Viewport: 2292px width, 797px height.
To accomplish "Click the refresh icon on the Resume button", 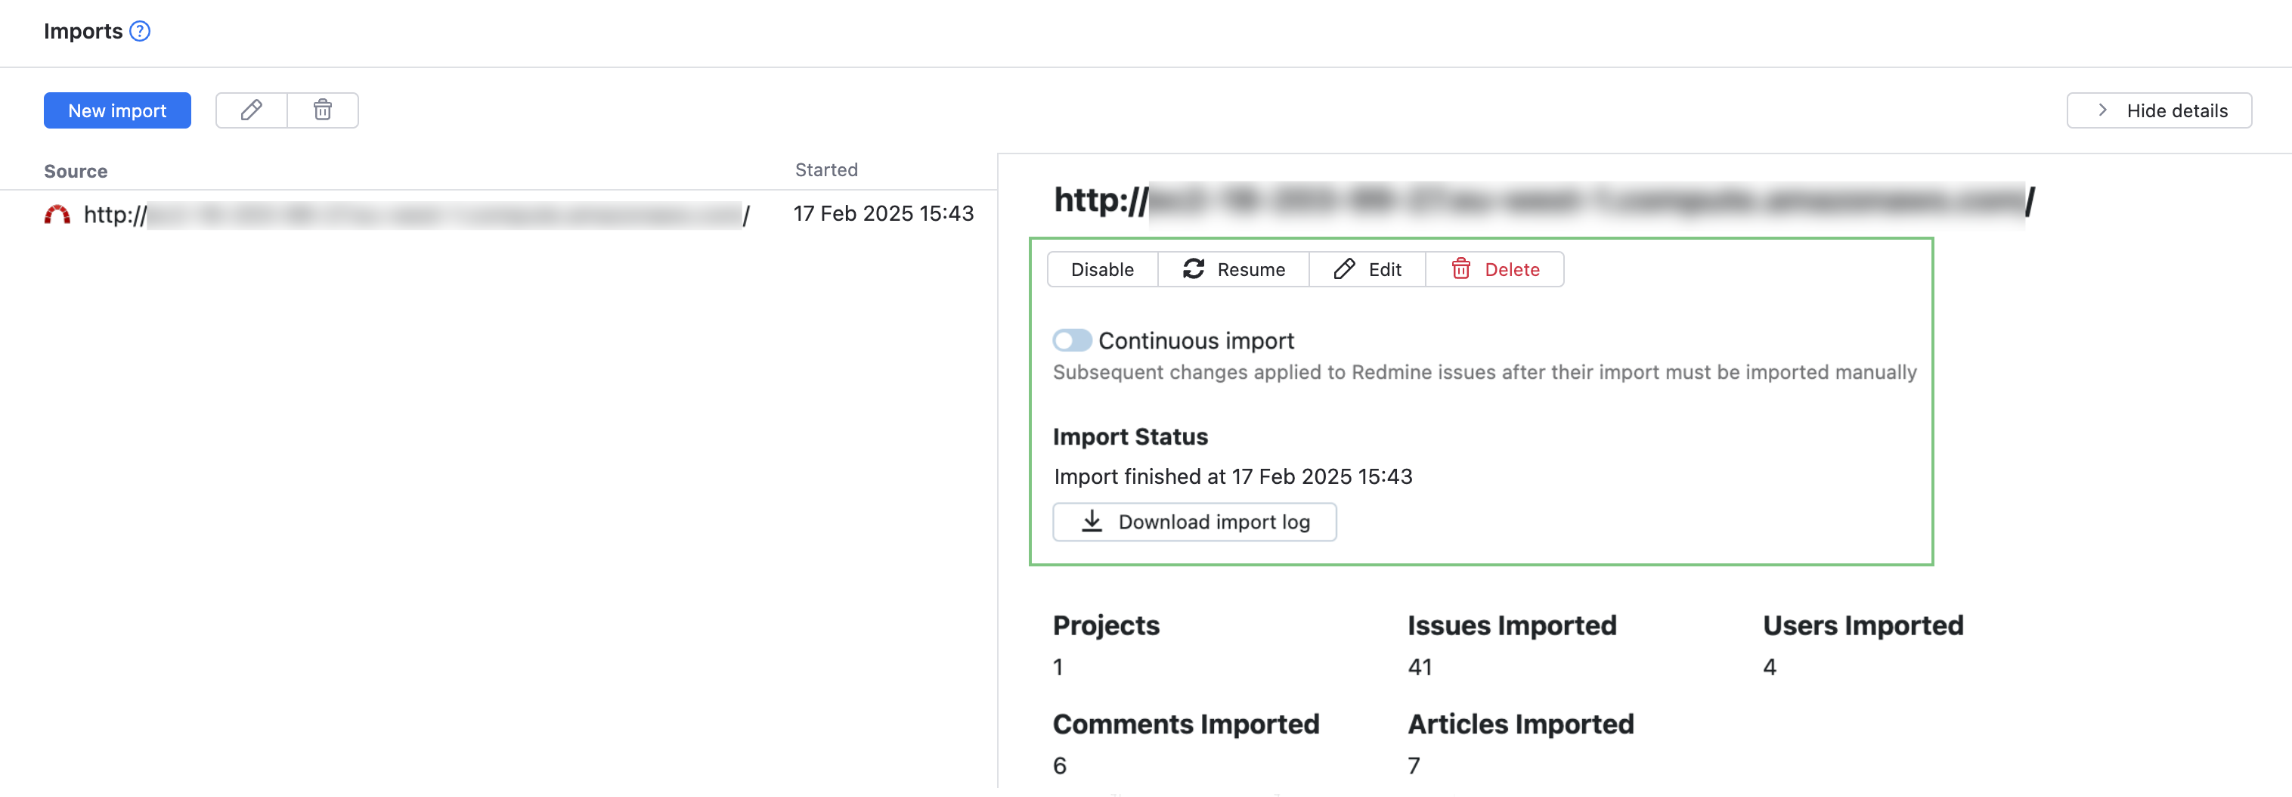I will [x=1194, y=269].
